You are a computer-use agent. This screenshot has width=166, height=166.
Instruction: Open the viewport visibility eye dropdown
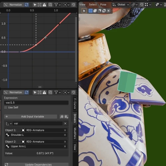159,5
